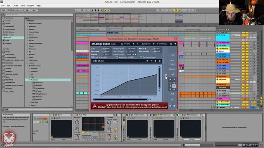
Task: Select Clips category in browser
Action: pos(7,41)
